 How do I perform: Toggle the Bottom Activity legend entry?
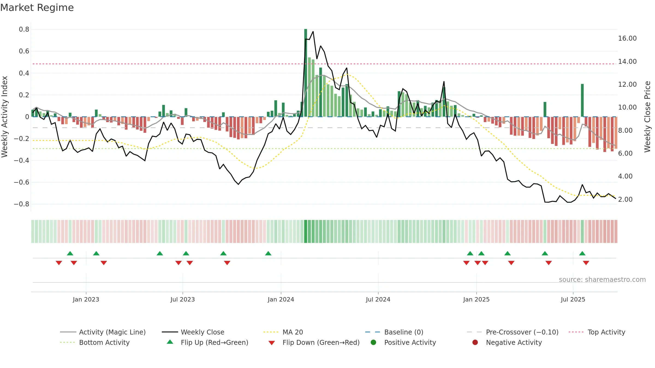pos(95,342)
